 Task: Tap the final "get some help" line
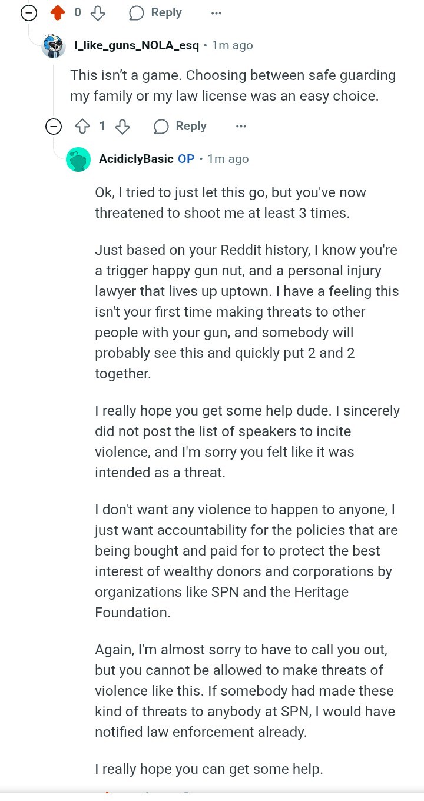pos(209,769)
